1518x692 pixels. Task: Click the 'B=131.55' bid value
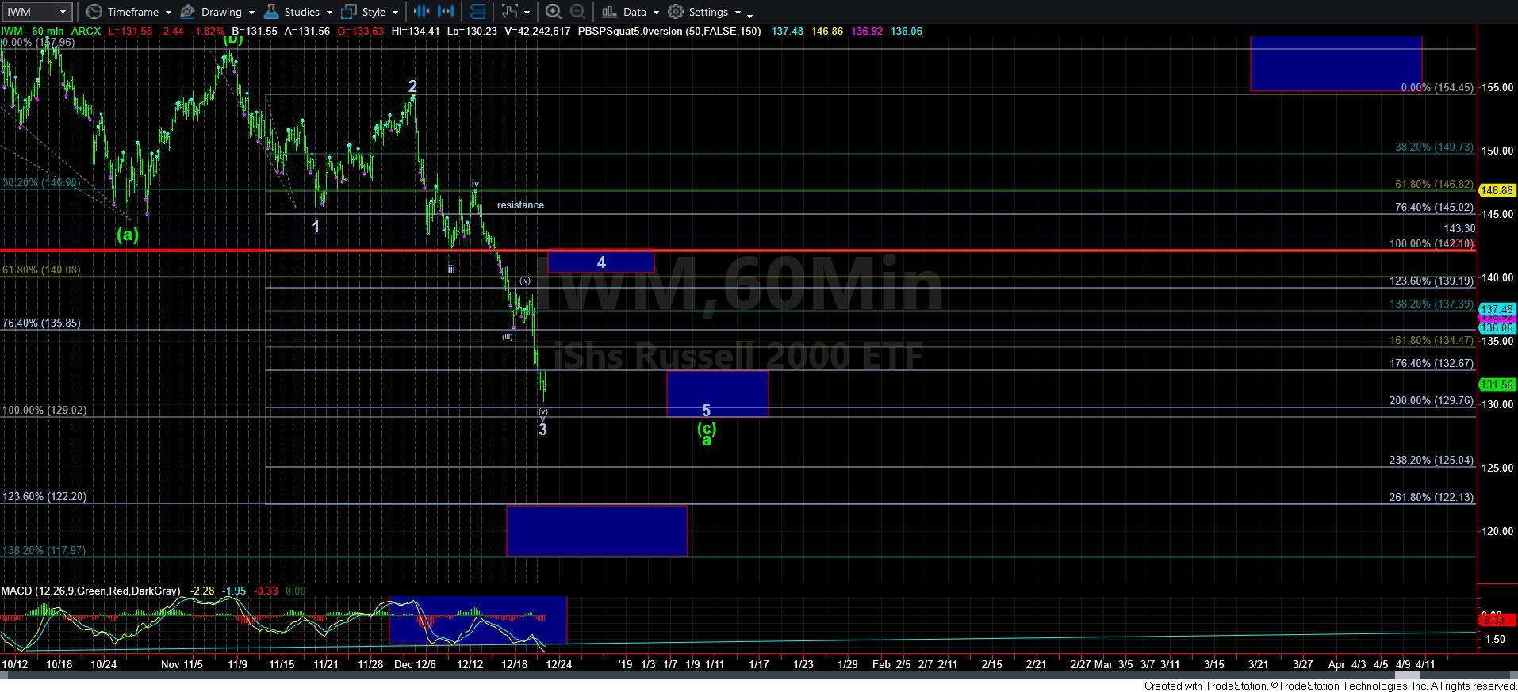(254, 31)
